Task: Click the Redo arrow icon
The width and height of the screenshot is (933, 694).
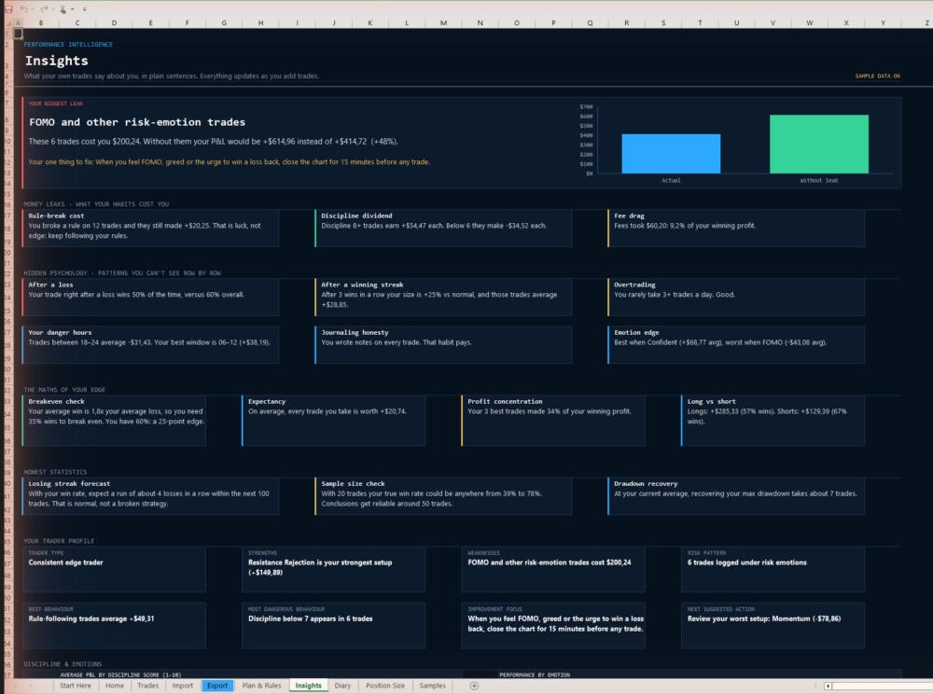Action: (x=44, y=9)
